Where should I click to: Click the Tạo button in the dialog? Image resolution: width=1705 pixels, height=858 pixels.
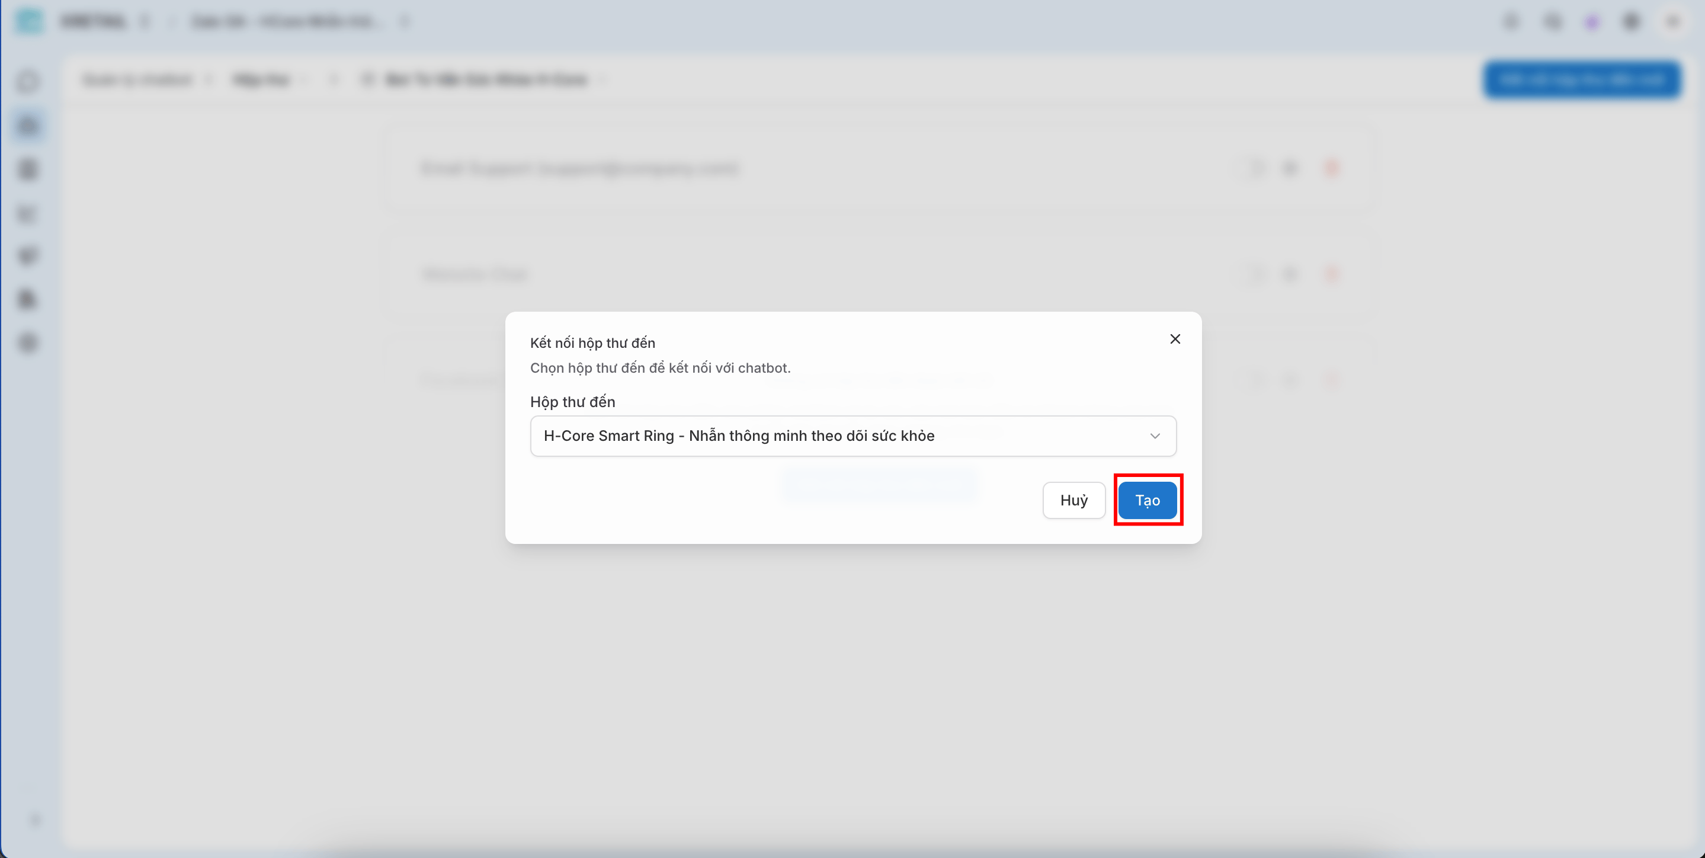click(1148, 500)
